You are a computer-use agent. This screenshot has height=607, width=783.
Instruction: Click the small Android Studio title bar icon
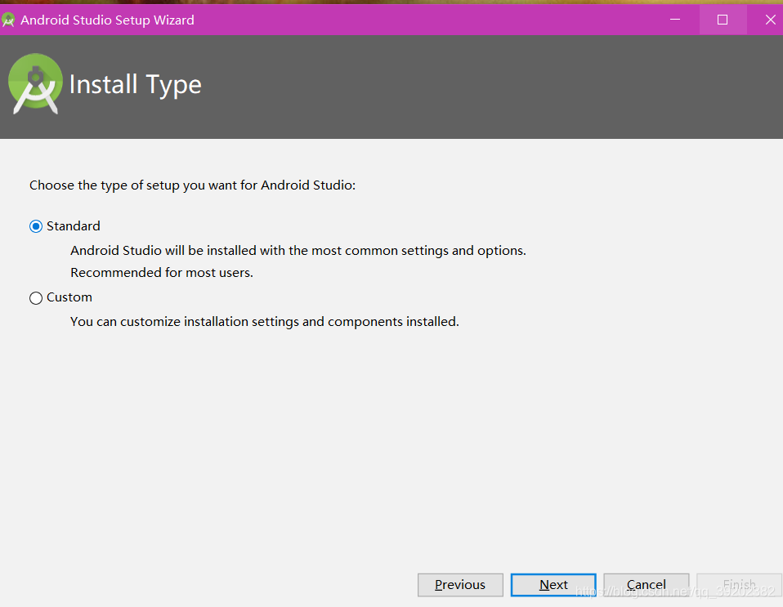point(8,20)
